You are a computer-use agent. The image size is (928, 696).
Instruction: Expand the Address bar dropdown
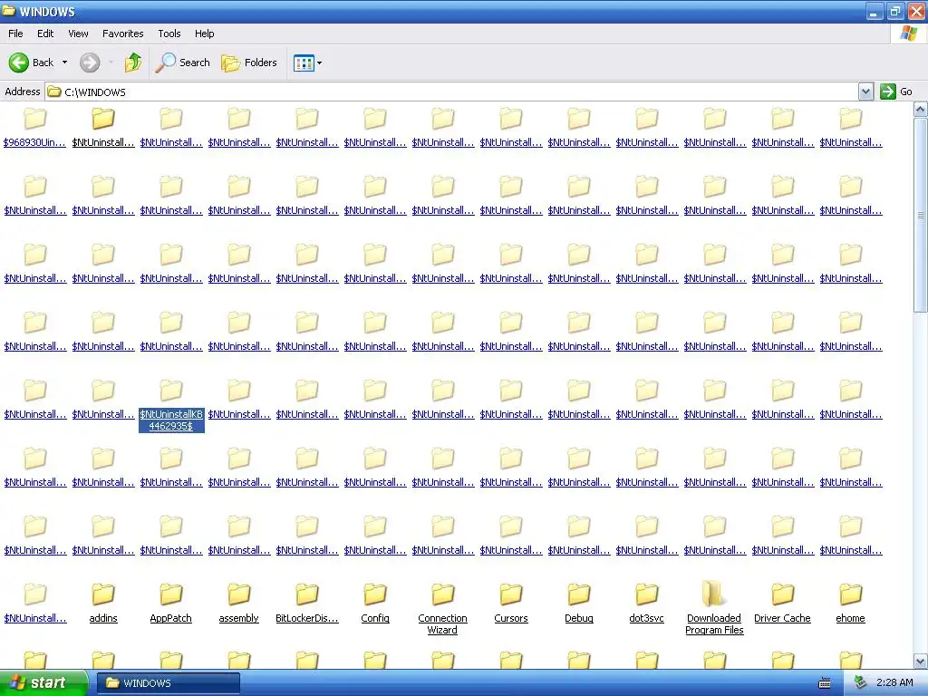pos(865,92)
